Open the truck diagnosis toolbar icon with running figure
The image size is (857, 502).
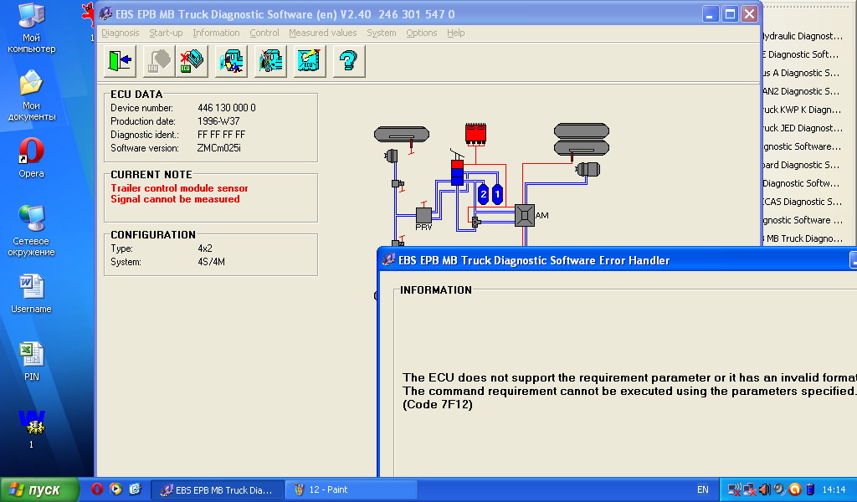231,60
